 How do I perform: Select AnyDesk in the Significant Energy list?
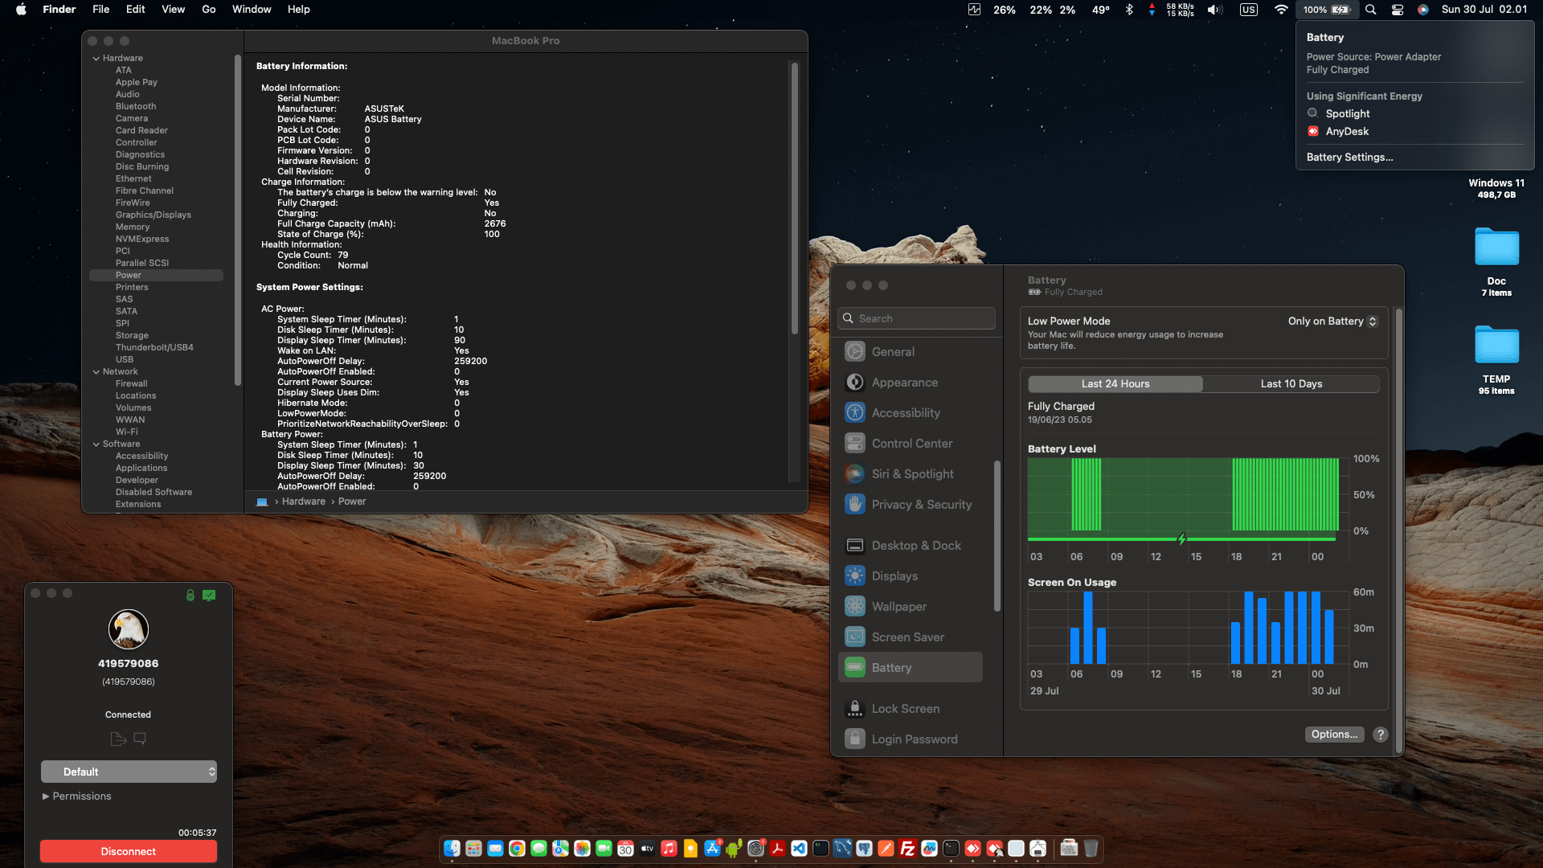pyautogui.click(x=1348, y=132)
